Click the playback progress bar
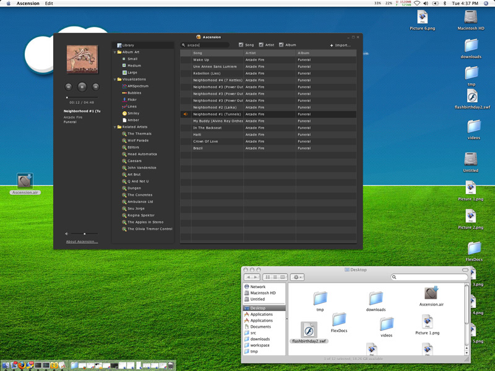 click(82, 98)
